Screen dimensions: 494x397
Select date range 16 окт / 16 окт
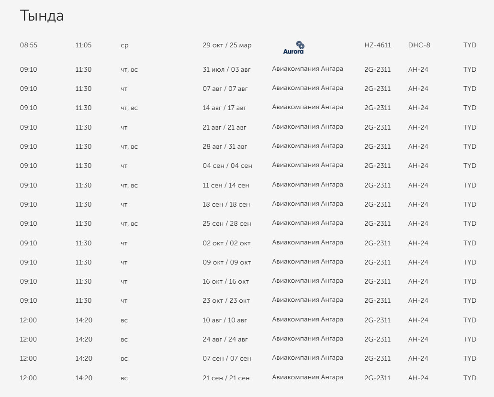click(x=225, y=281)
